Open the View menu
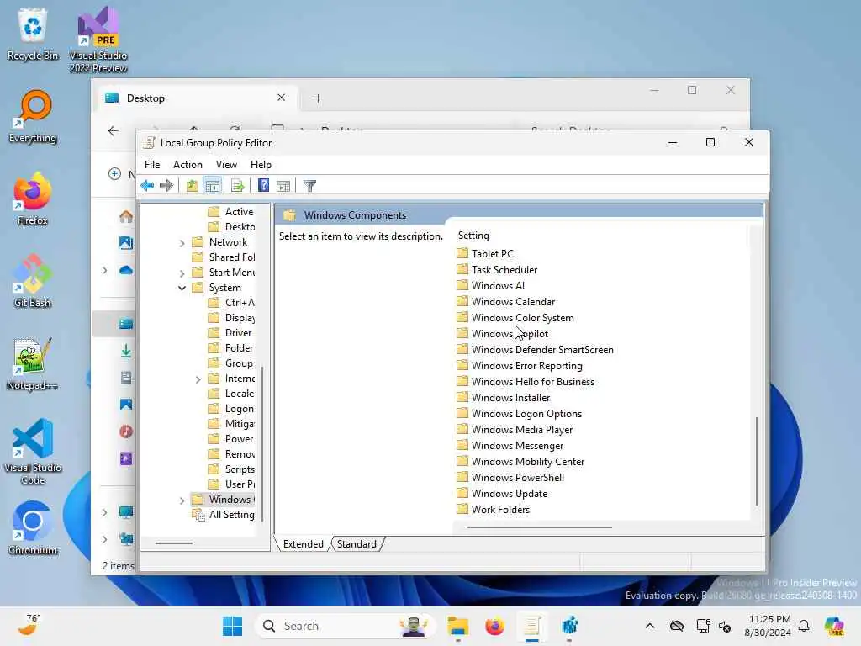The image size is (861, 646). (x=226, y=165)
